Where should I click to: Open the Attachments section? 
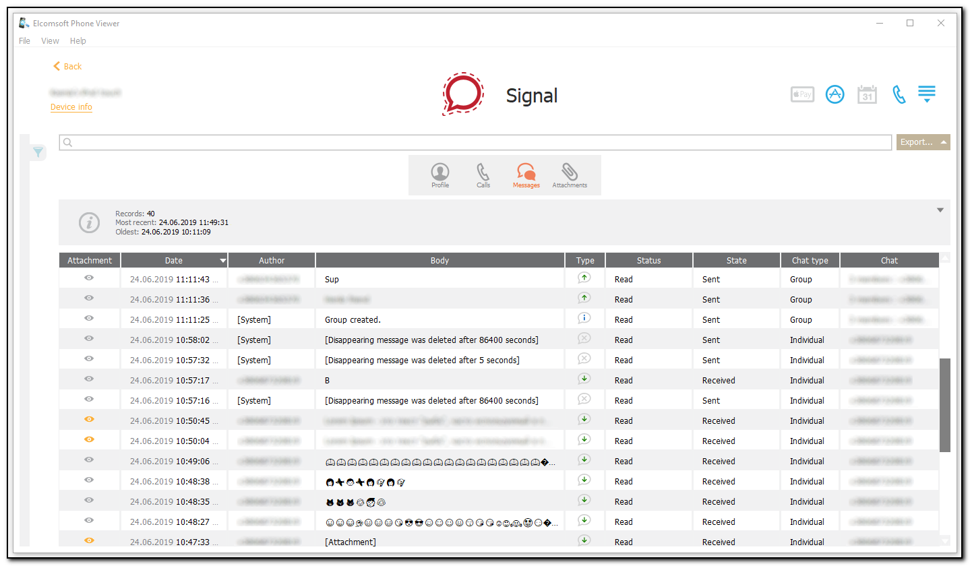[x=569, y=174]
